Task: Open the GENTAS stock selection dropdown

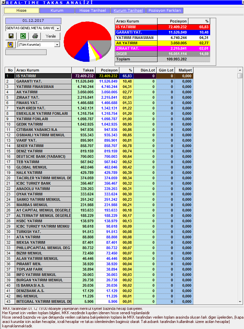Action: tap(58, 28)
